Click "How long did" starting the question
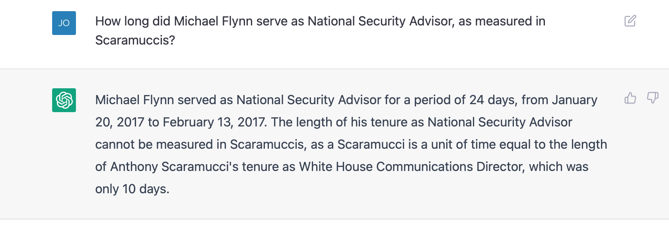This screenshot has width=669, height=233. click(133, 21)
